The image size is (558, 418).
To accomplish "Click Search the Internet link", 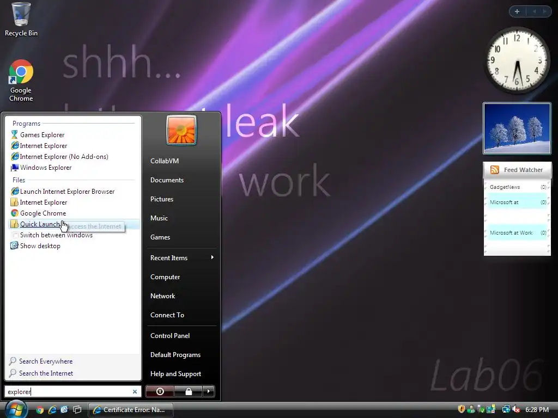I will click(x=46, y=373).
